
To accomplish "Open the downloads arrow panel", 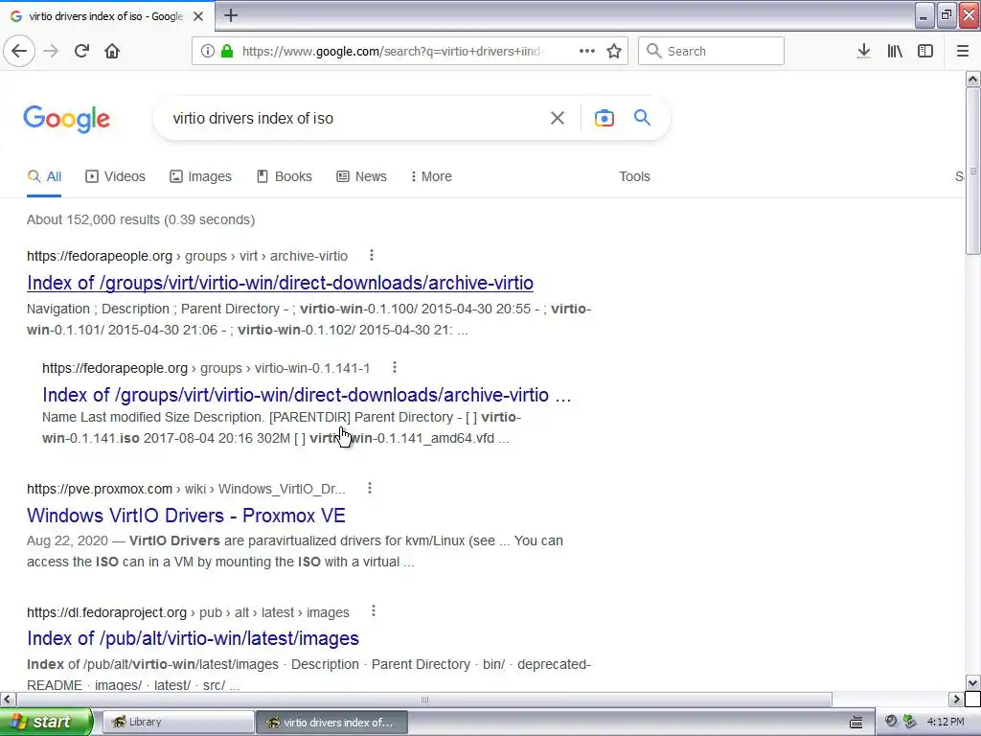I will [x=863, y=51].
